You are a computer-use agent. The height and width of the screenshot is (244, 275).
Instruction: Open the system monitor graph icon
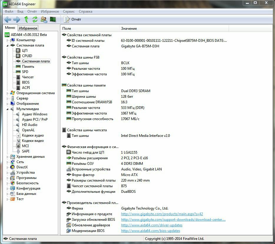pyautogui.click(x=53, y=19)
